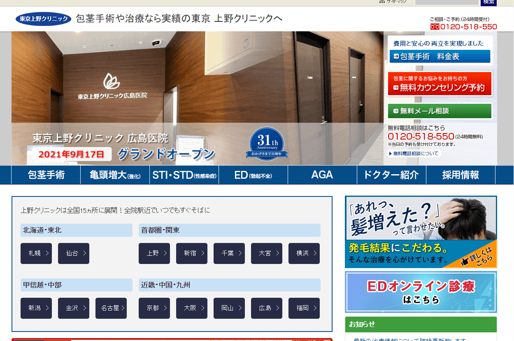Click the 広島医院 grand open hero image
Viewport: 514px width, 341px height.
click(x=198, y=98)
